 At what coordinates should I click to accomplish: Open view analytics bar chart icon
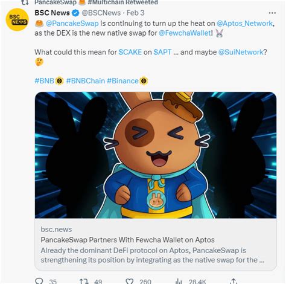(x=178, y=281)
